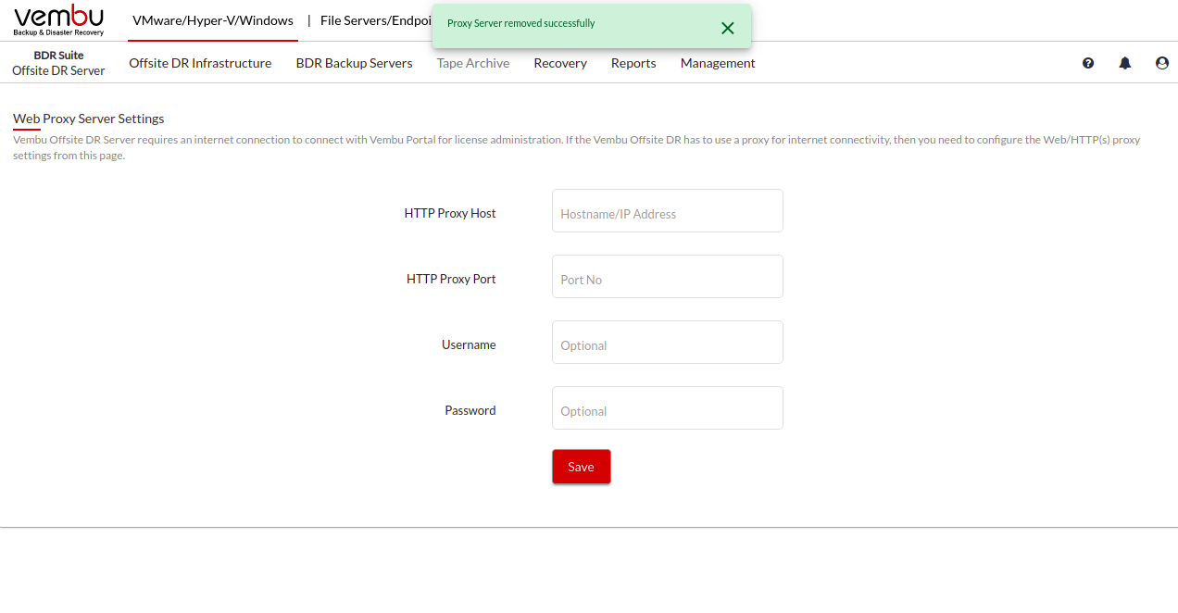Focus the Username optional field
This screenshot has height=613, width=1178.
(x=668, y=343)
